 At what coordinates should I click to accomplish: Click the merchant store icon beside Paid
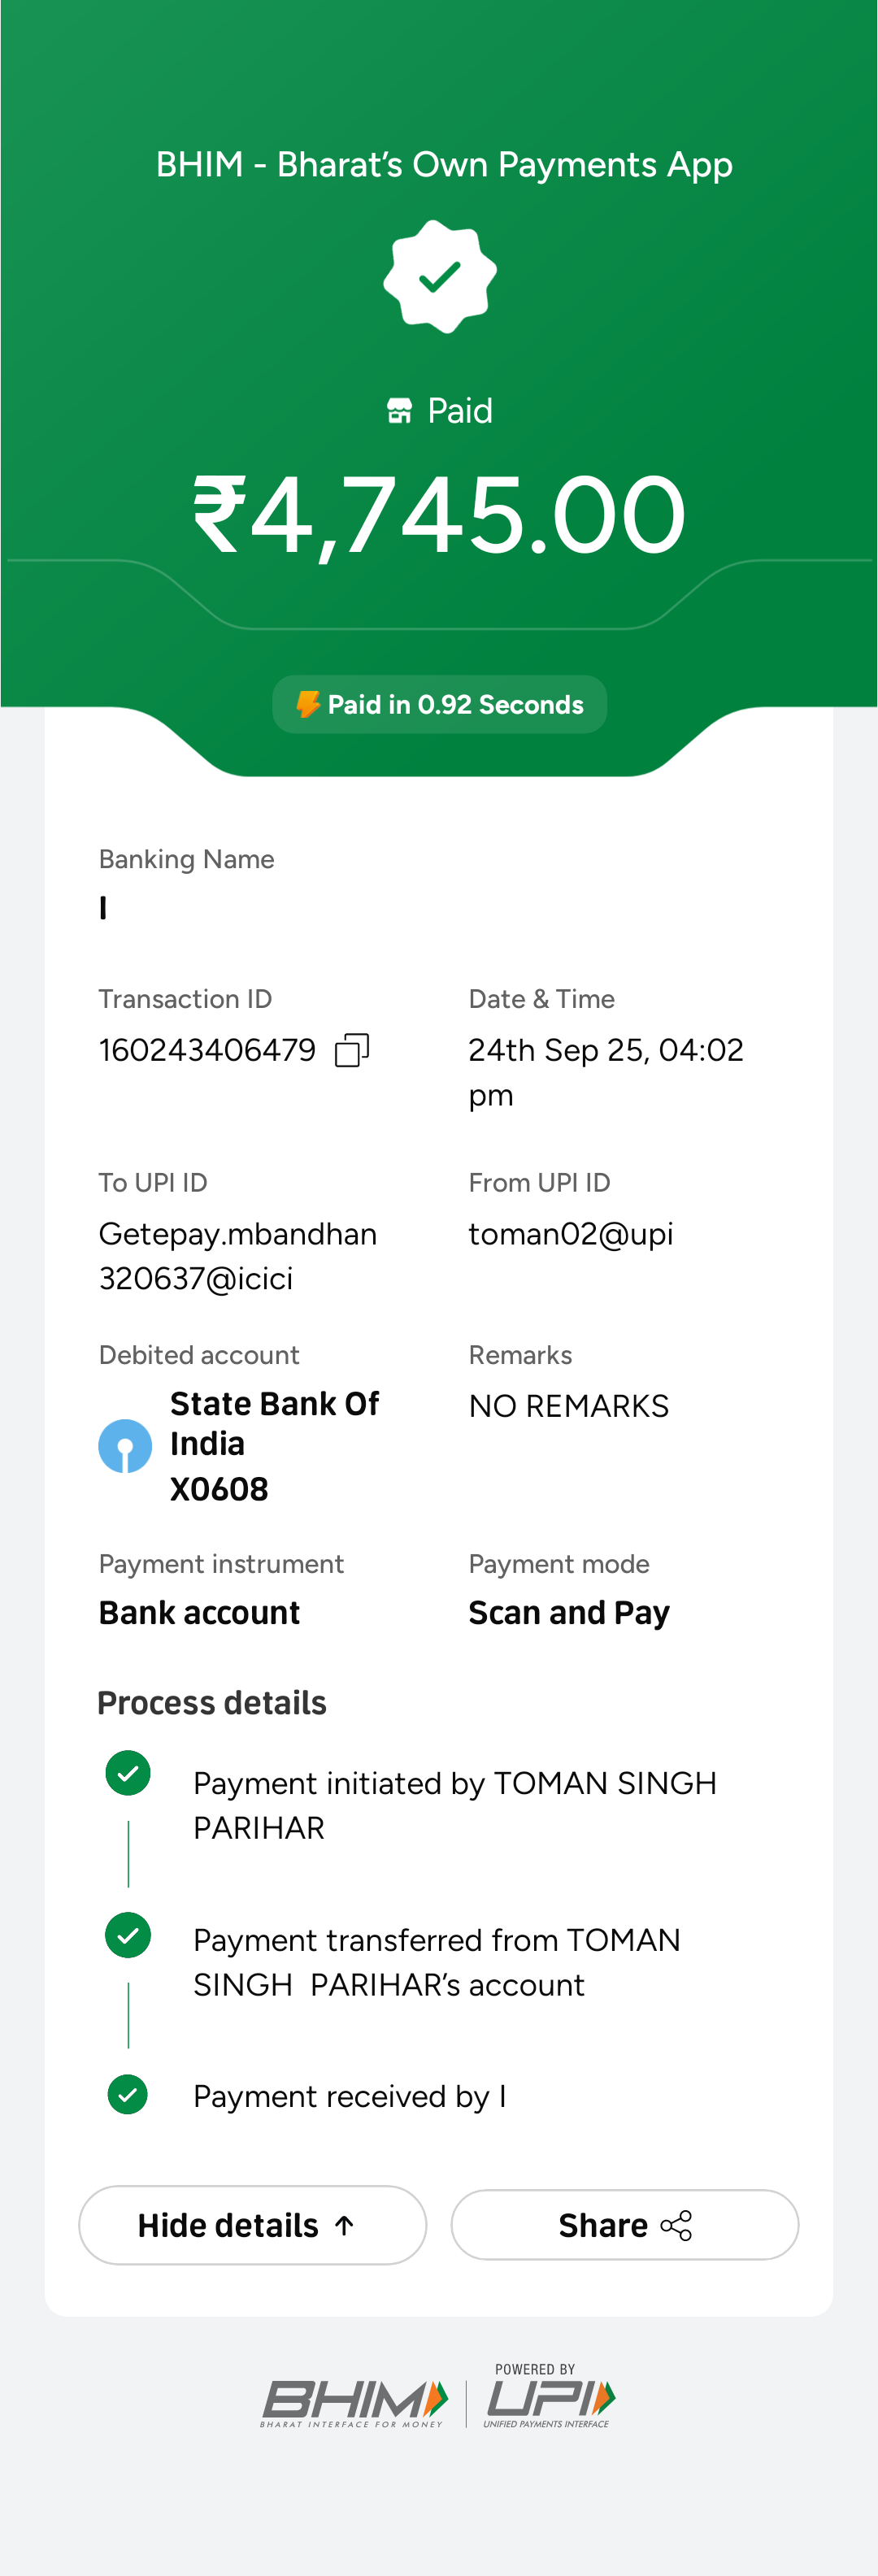(x=399, y=411)
